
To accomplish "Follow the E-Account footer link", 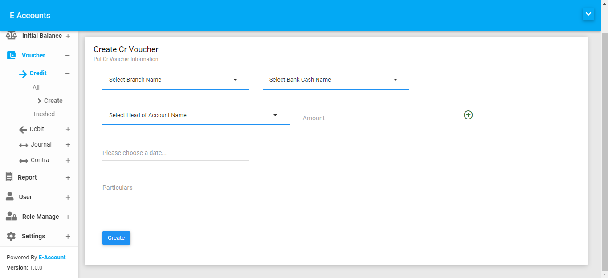I will (52, 258).
